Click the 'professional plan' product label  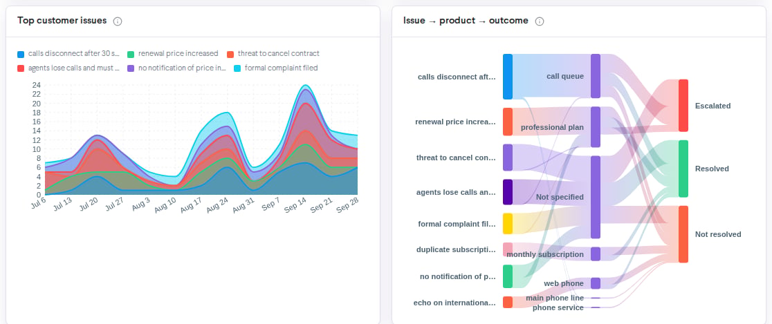click(x=553, y=127)
